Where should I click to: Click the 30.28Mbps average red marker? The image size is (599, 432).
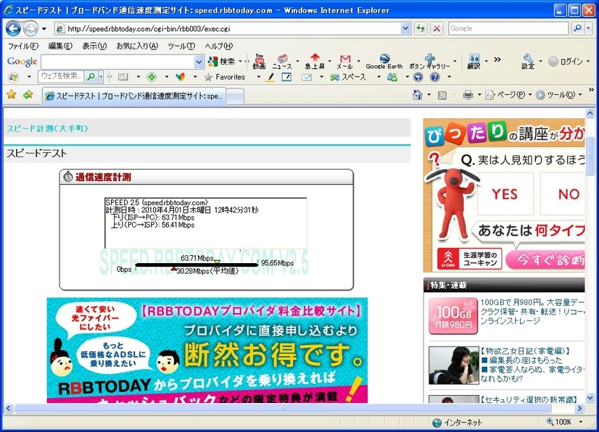click(x=174, y=269)
